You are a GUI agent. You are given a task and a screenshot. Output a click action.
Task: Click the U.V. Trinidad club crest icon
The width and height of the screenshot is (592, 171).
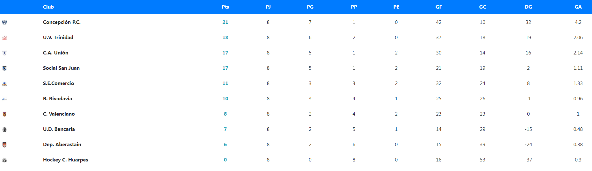tap(4, 38)
